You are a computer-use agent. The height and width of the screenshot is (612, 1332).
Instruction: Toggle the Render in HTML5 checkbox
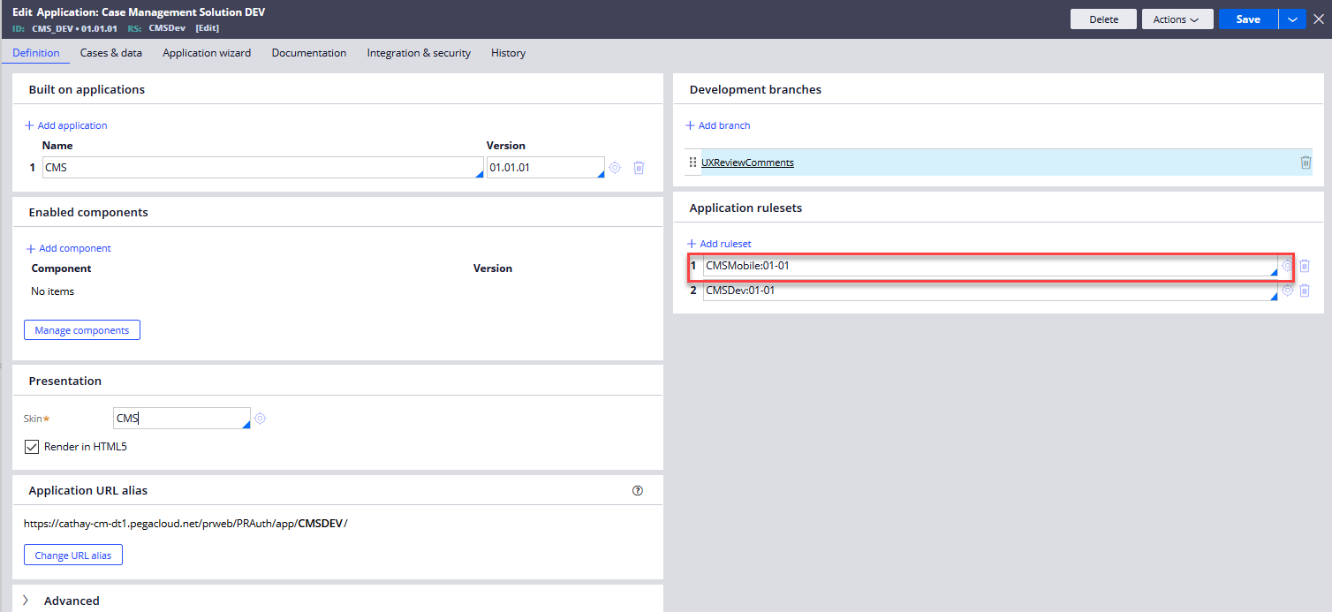pos(32,447)
